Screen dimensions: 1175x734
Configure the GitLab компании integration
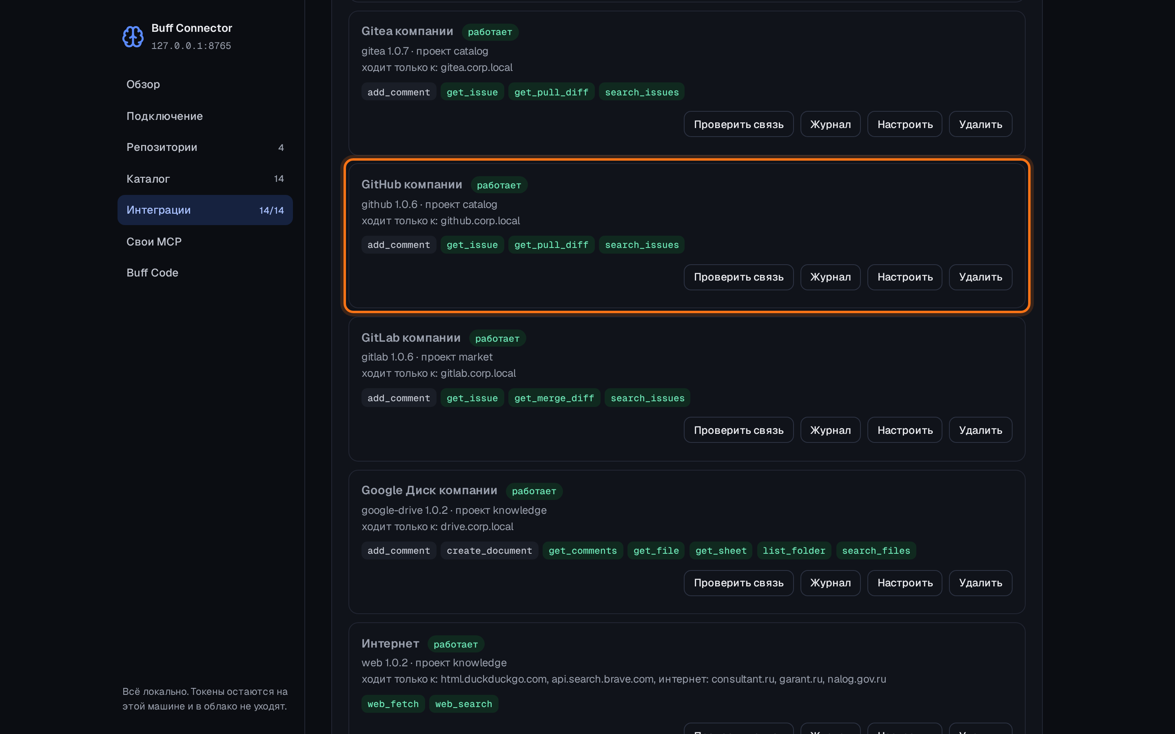coord(905,430)
